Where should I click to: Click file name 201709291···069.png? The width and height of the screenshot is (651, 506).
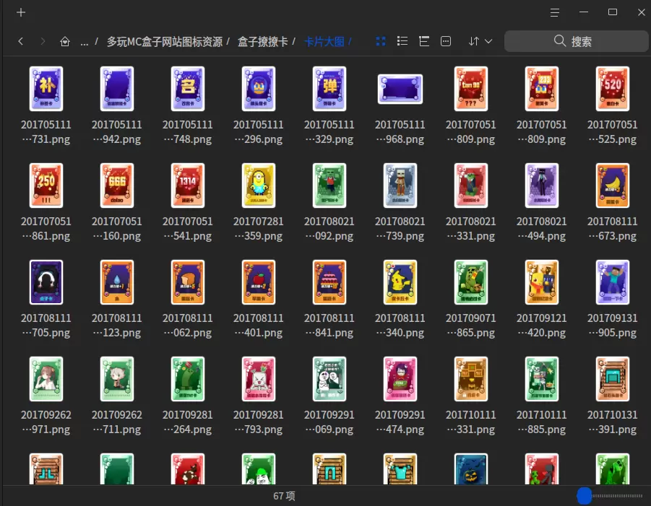coord(329,422)
